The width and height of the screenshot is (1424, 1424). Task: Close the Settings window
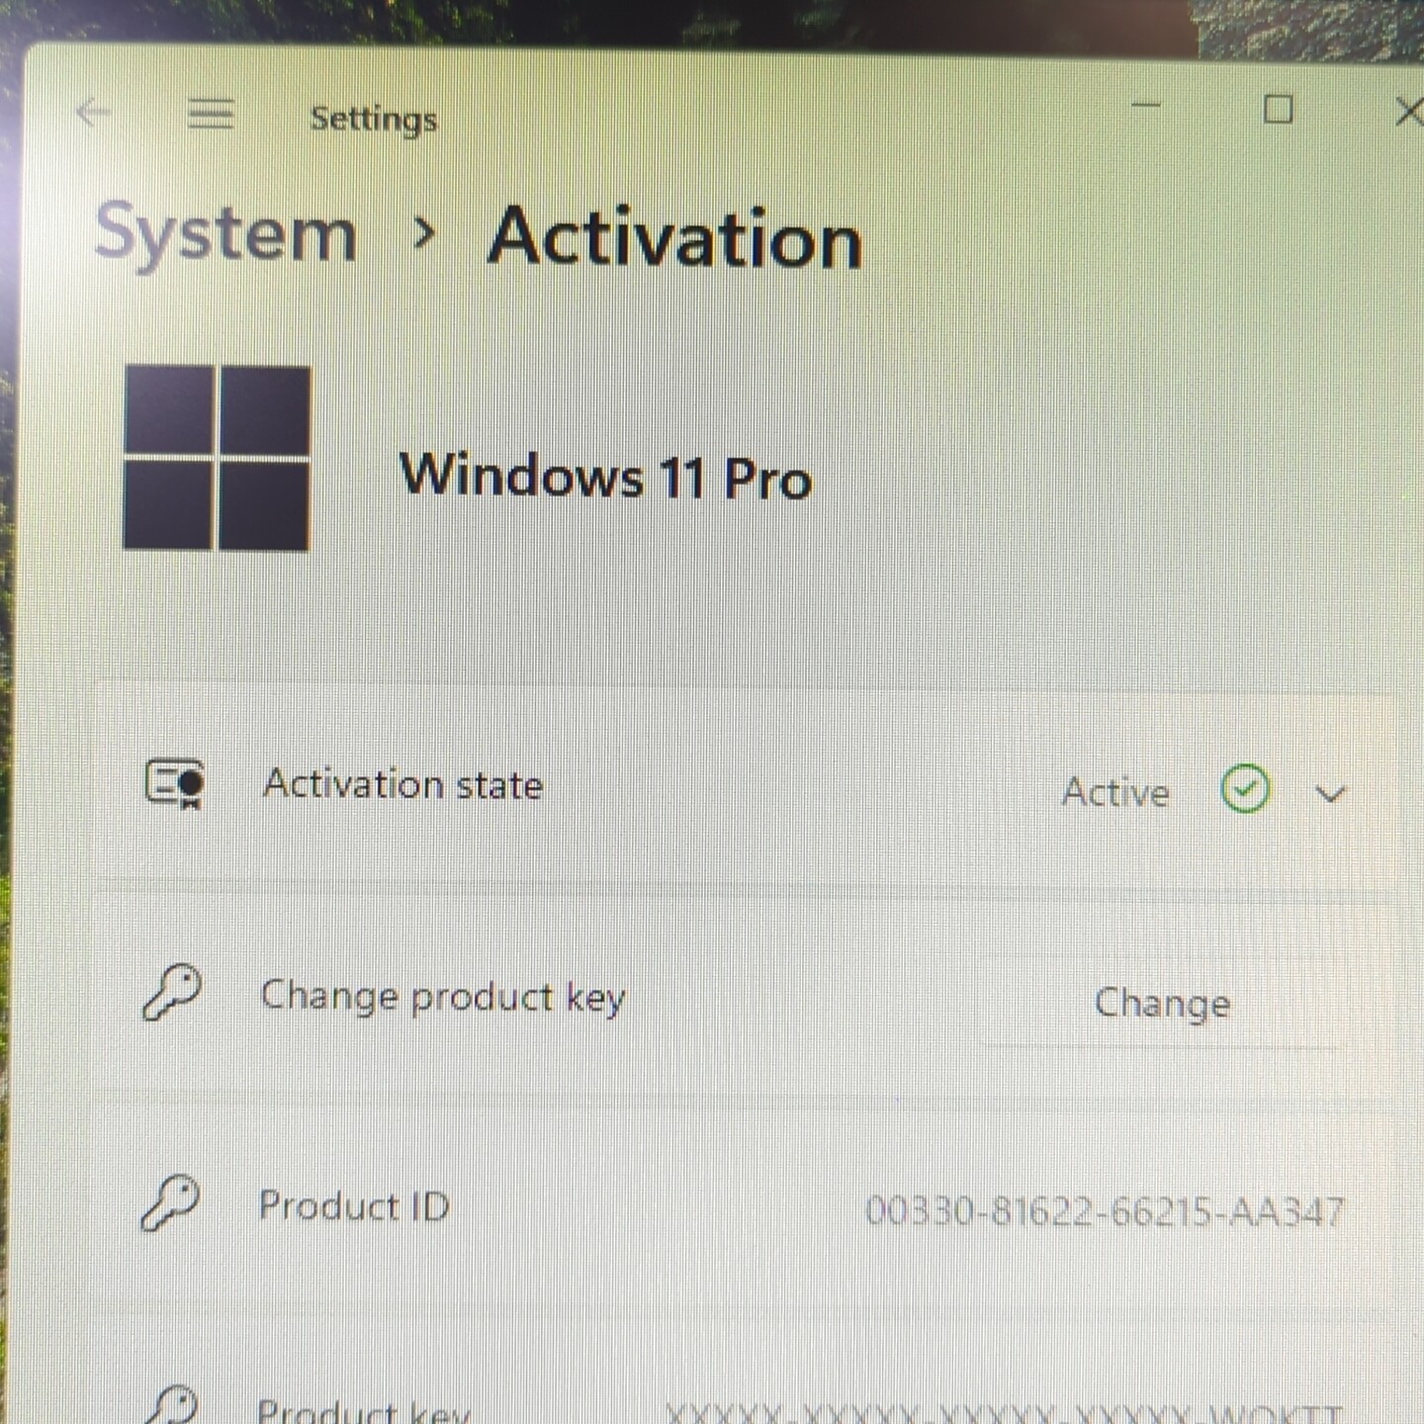(1408, 111)
